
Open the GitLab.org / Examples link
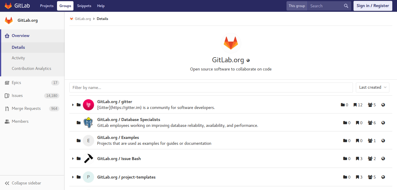[x=118, y=137]
